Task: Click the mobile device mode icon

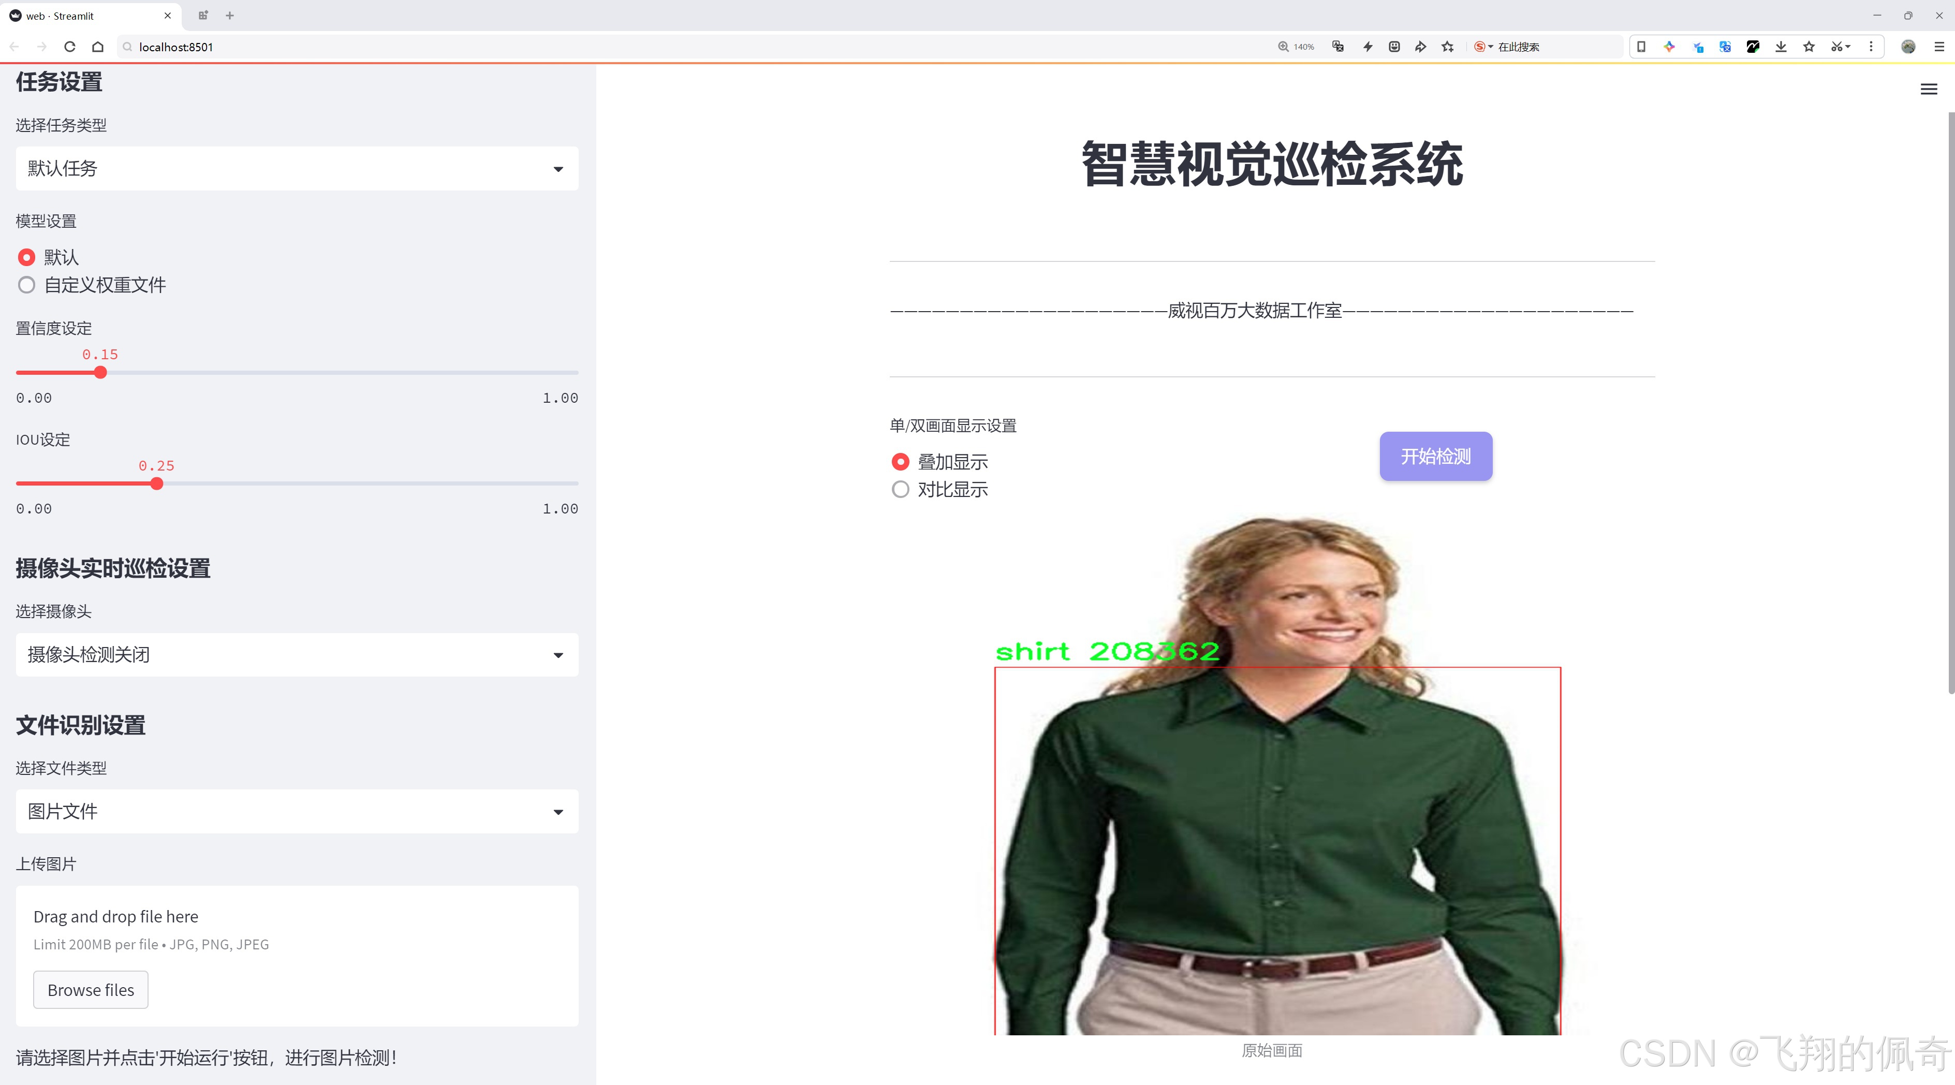Action: point(1641,47)
